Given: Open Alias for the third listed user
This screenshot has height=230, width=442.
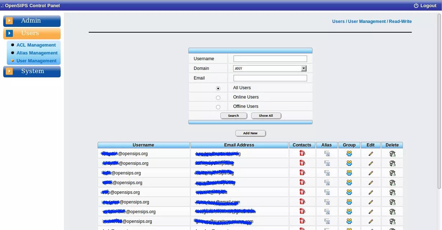Looking at the screenshot, I should 327,173.
